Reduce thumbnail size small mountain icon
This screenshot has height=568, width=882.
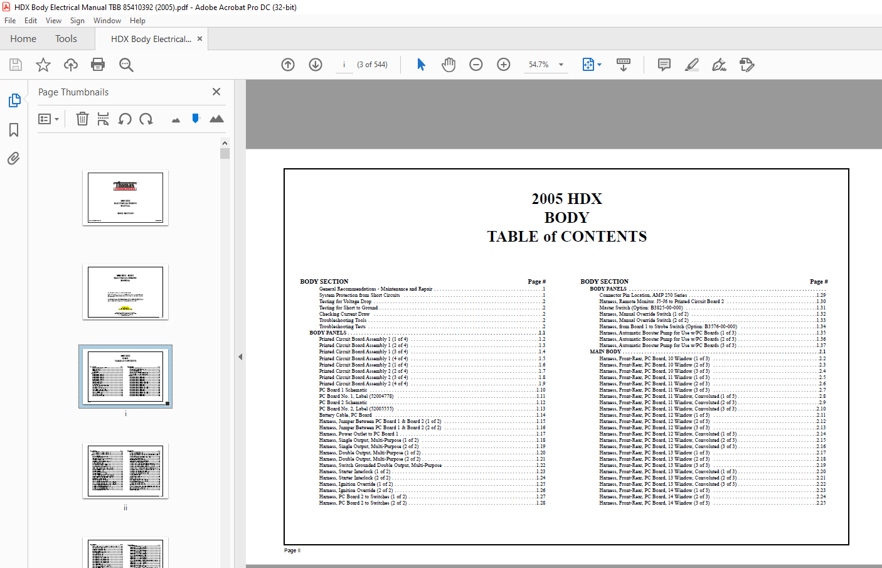tap(176, 120)
